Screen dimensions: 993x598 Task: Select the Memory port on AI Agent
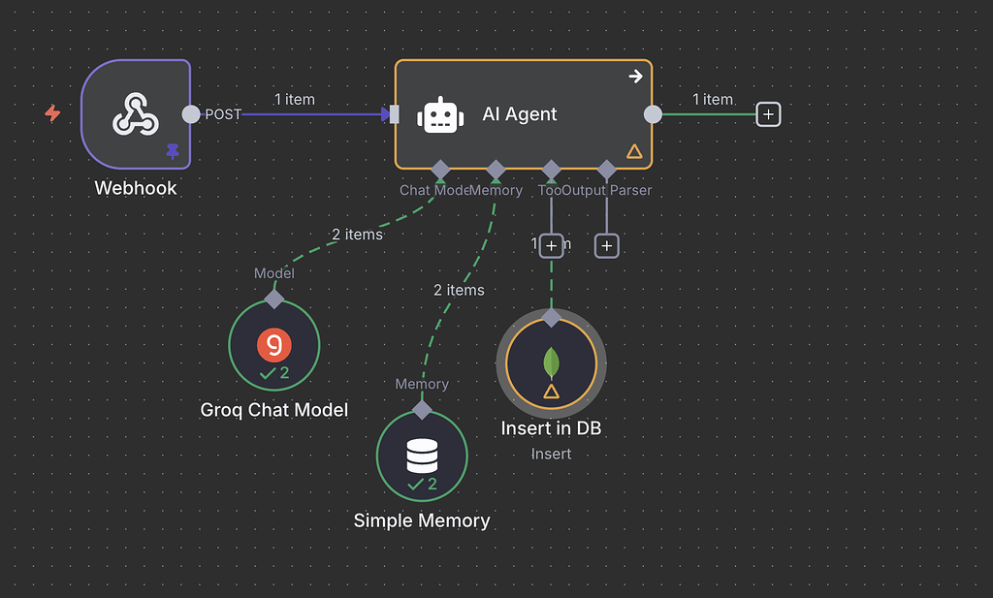click(x=497, y=168)
